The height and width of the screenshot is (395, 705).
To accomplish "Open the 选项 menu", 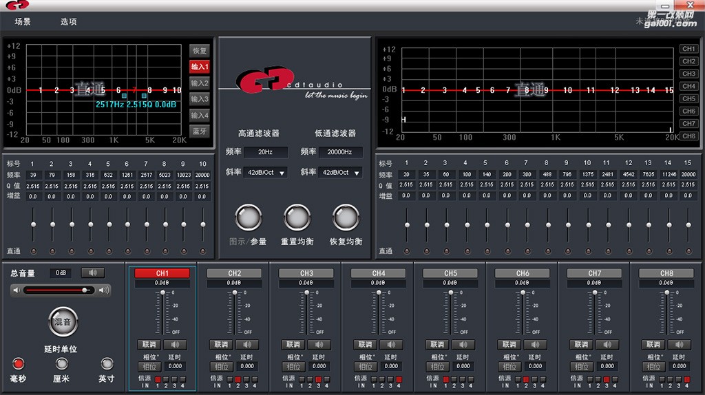I will [x=69, y=21].
